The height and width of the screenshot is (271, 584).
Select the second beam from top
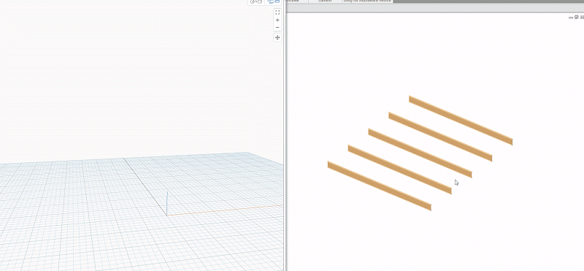point(440,137)
